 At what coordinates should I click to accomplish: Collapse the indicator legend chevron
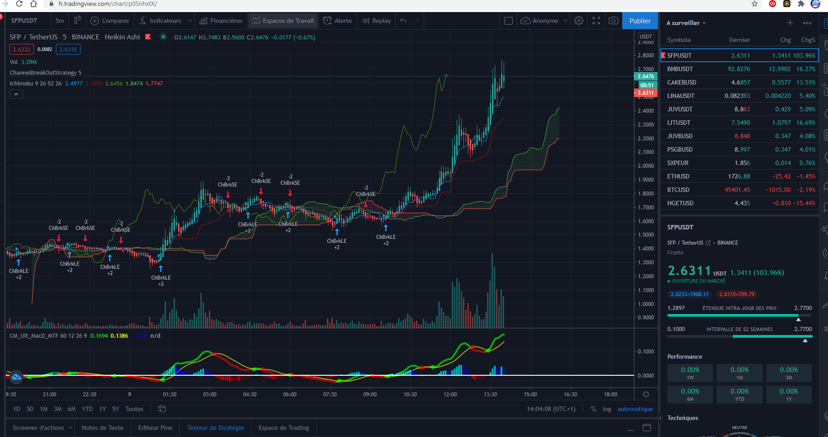pos(16,94)
